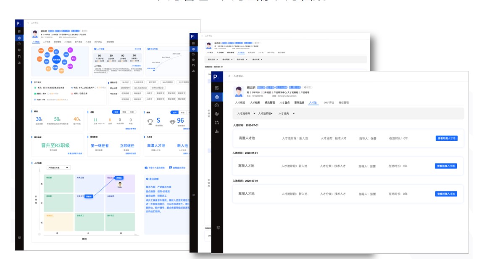
Task: Select the 季度 option in the 绩效 card
Action: coord(182,113)
